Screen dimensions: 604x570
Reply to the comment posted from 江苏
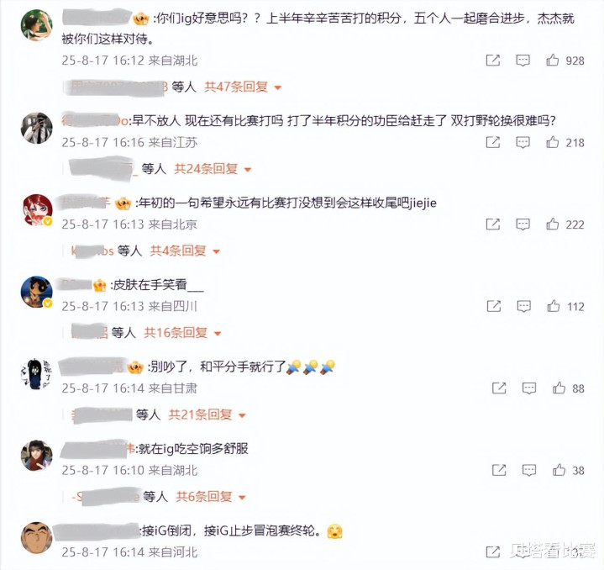[x=523, y=142]
